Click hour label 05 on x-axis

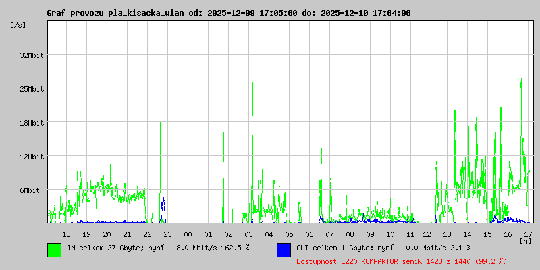[290, 234]
